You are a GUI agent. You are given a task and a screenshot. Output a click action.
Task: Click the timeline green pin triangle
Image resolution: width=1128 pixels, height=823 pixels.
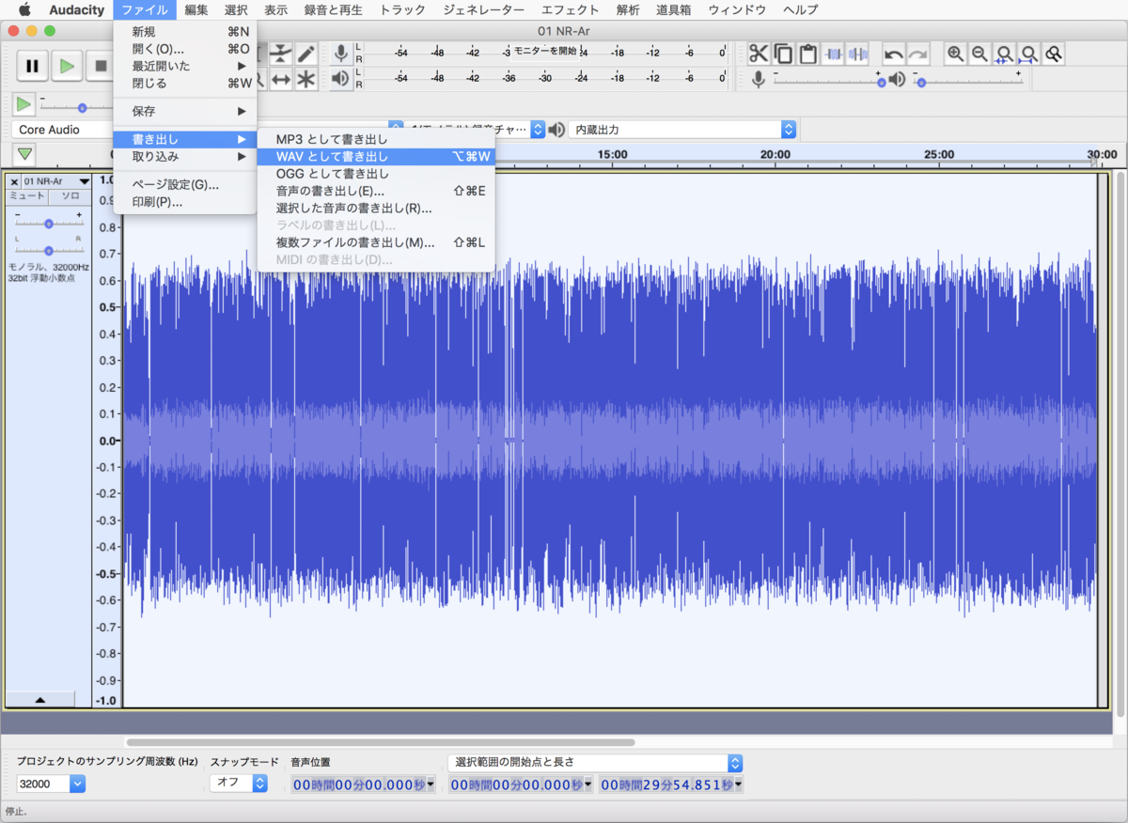point(25,154)
